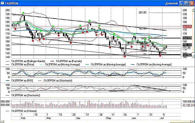This screenshot has width=195, height=123.
Task: Click the 151.98 current price label
Action: click(x=187, y=48)
